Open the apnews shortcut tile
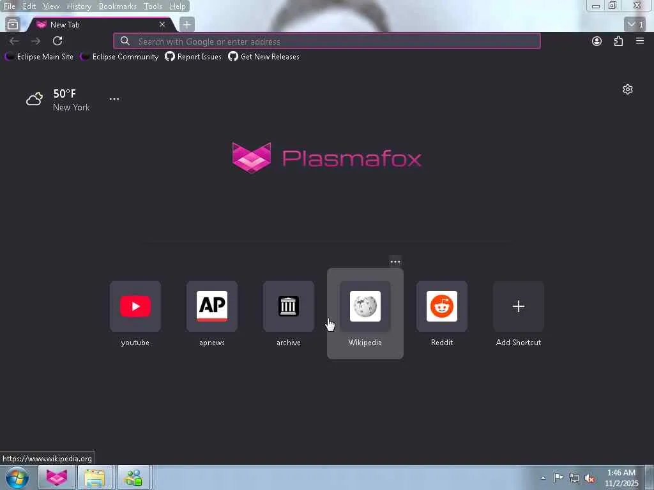This screenshot has width=654, height=490. tap(212, 313)
